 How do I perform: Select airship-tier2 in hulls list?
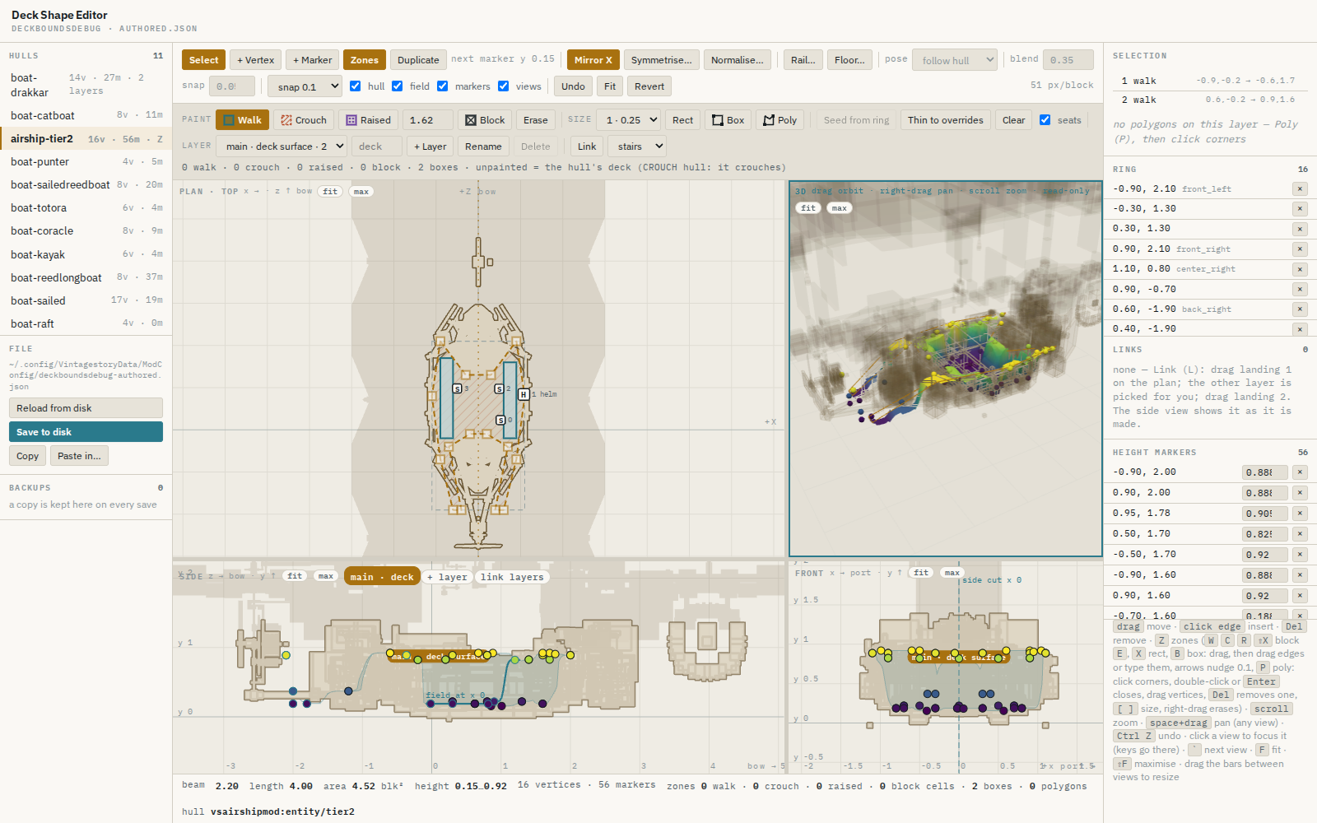[86, 139]
